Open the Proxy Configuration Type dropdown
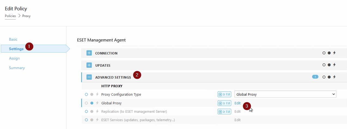Viewport: 347px width, 129px height. pos(285,94)
